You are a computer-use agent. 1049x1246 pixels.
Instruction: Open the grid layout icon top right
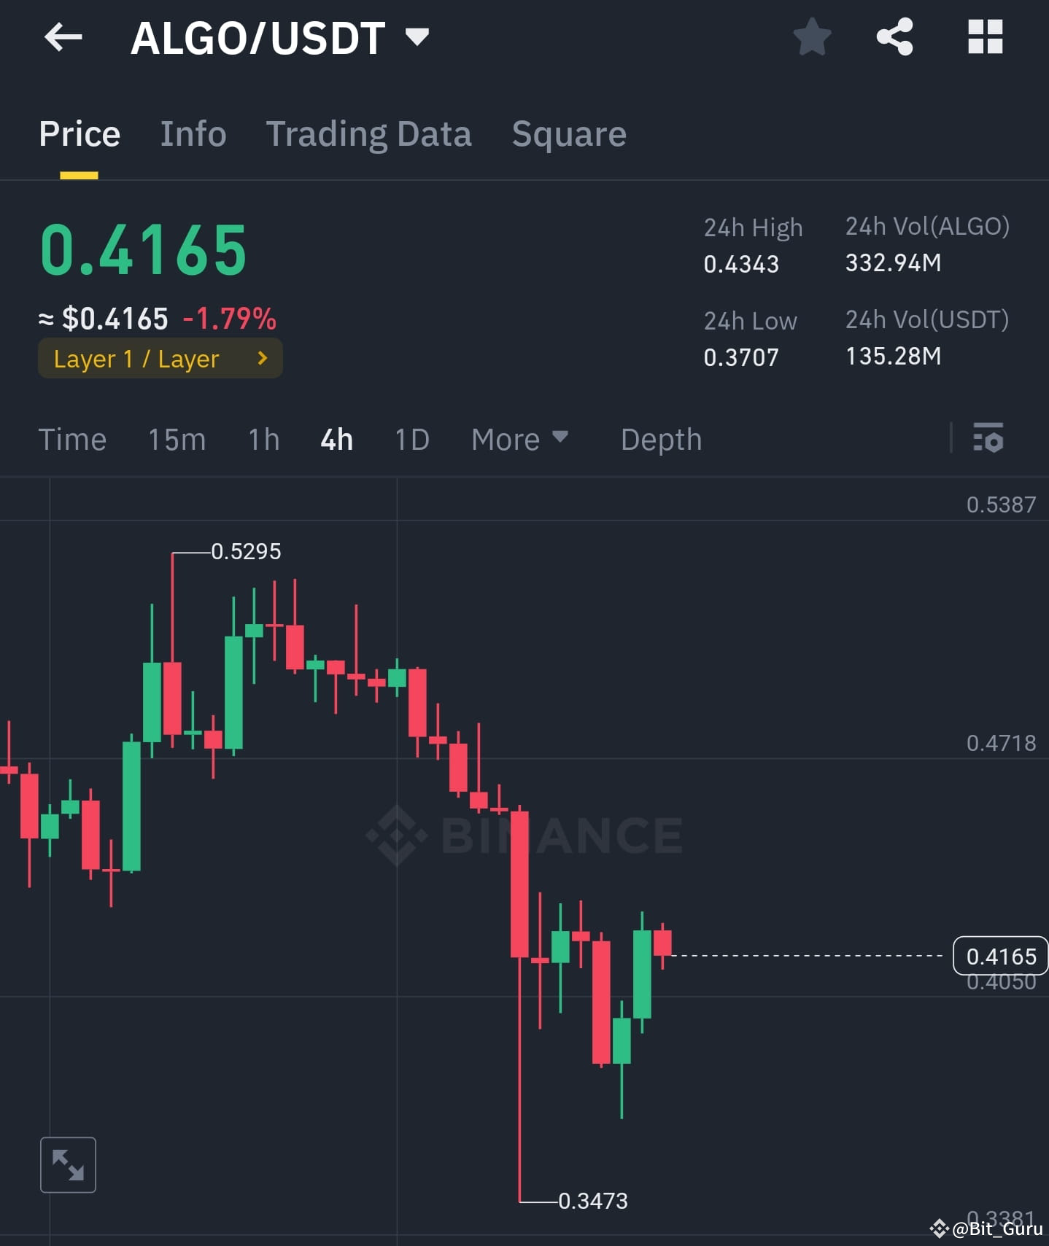tap(985, 37)
